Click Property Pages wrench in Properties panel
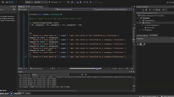 (x=144, y=44)
